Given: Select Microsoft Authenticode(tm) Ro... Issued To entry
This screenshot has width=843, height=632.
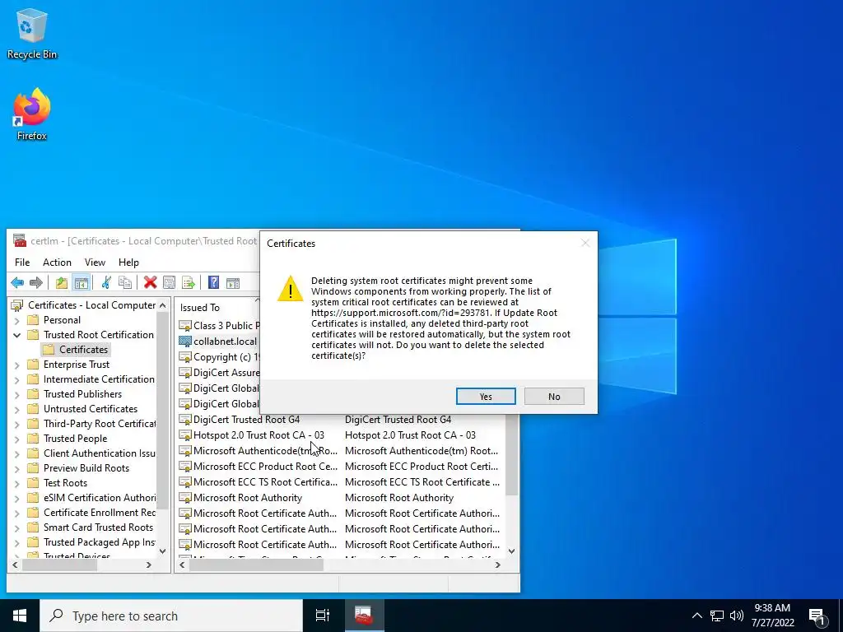Looking at the screenshot, I should click(265, 451).
